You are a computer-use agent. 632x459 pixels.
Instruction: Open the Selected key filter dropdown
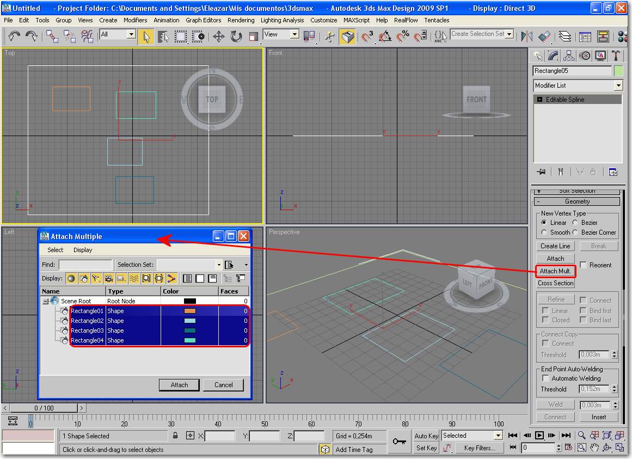[x=498, y=436]
